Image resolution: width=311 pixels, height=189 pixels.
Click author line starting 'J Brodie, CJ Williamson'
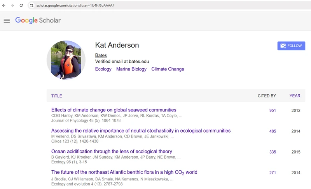[x=112, y=179]
